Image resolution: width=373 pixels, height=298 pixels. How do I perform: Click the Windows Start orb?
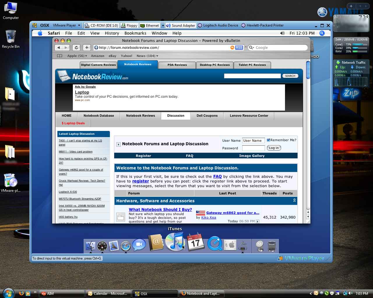coord(8,293)
